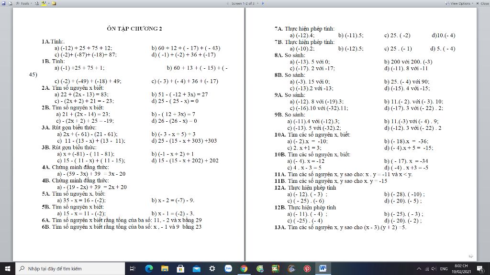Click the heading '7A. Thực hiện phép tính:'
The image size is (490, 275).
304,29
